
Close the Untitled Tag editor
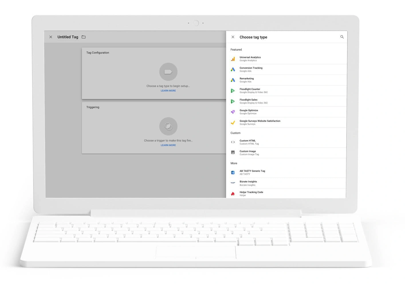click(x=51, y=37)
